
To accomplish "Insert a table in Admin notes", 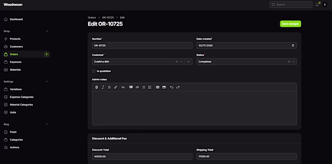I will pyautogui.click(x=158, y=87).
